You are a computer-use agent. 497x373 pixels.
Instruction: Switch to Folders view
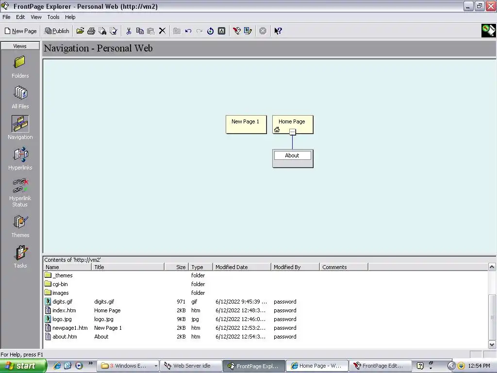pyautogui.click(x=20, y=67)
